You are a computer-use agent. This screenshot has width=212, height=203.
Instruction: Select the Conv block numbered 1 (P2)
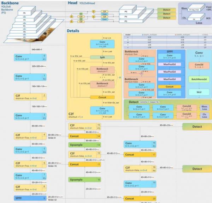(x=30, y=77)
